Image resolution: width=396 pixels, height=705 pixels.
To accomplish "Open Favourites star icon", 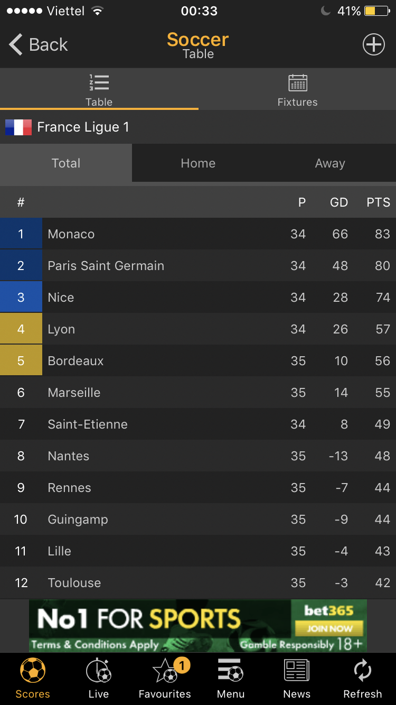I will pos(166,671).
